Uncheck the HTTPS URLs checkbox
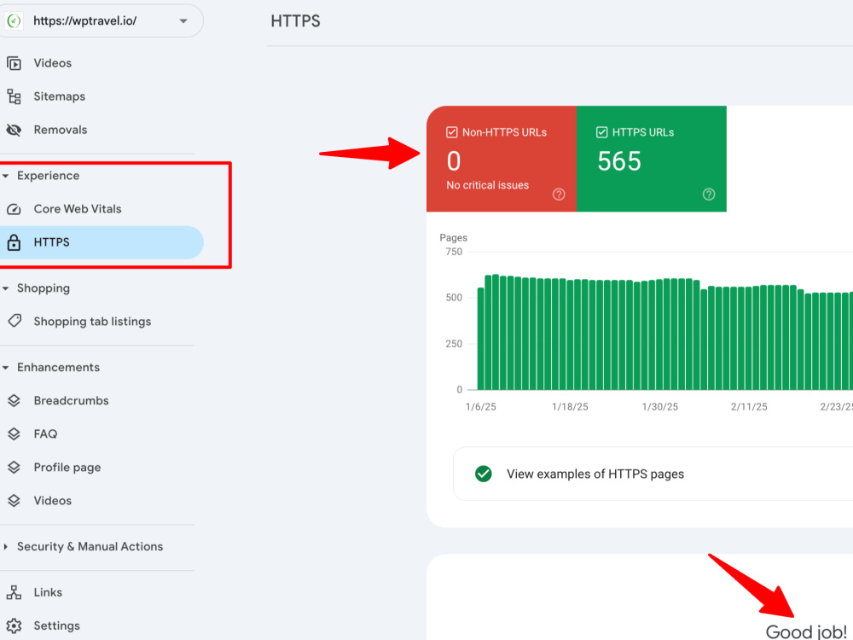Viewport: 853px width, 640px height. coord(601,132)
